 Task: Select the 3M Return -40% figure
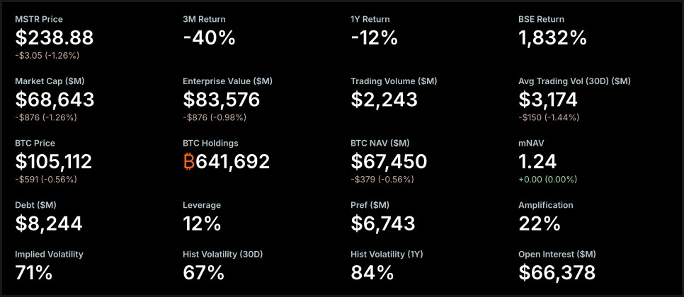point(209,38)
